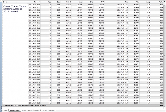Open the Journal tab
This screenshot has width=166, height=112.
pos(51,110)
